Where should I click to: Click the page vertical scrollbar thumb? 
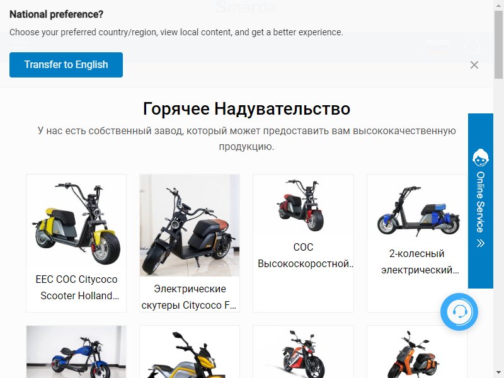tap(498, 43)
